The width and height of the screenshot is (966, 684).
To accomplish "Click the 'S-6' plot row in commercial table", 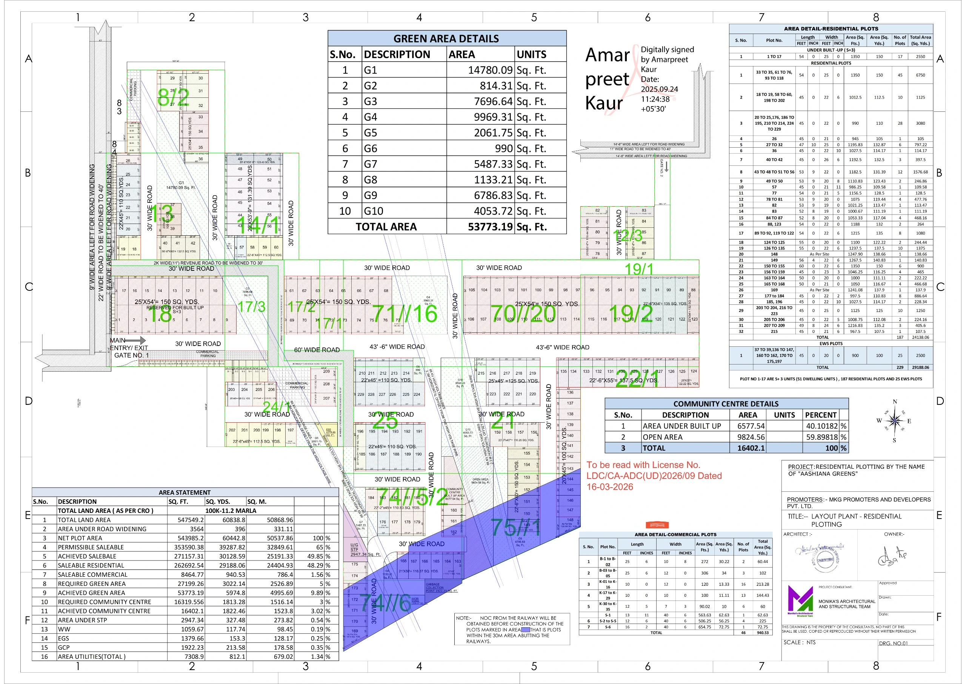I will point(675,627).
